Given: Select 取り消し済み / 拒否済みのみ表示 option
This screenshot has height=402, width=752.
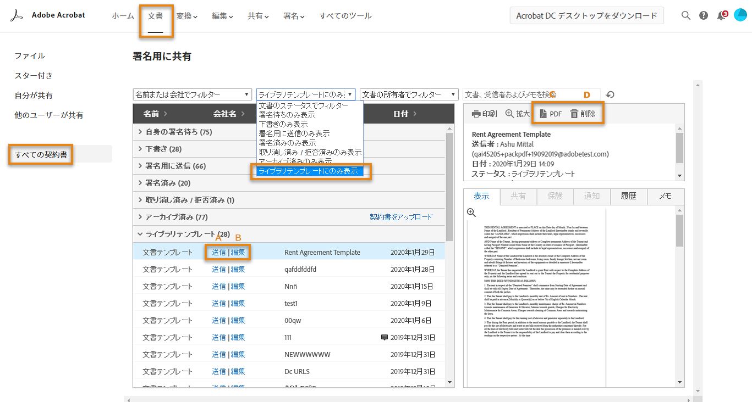Looking at the screenshot, I should click(x=310, y=152).
